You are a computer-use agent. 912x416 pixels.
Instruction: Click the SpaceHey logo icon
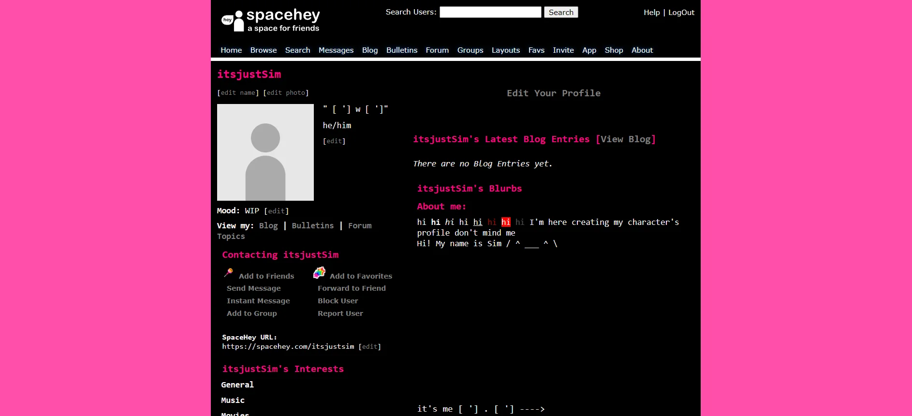[233, 21]
